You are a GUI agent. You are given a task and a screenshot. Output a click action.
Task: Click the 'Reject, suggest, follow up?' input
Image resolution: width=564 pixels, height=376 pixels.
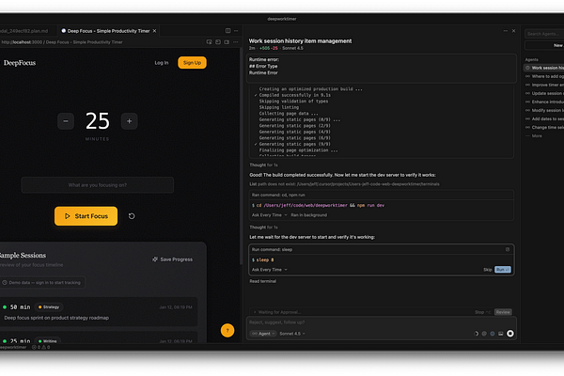pos(382,322)
